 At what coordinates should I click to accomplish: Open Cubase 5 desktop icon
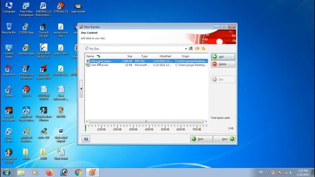coord(9,91)
